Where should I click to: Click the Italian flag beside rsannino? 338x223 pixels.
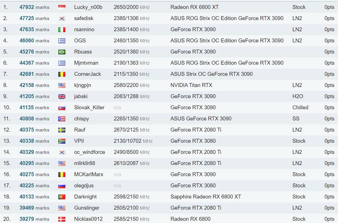(x=62, y=30)
